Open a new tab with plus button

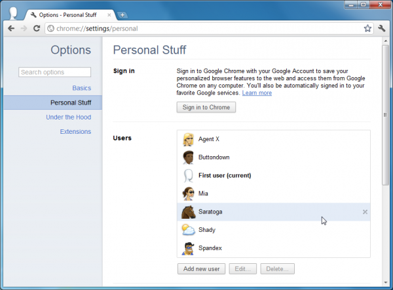[x=122, y=15]
